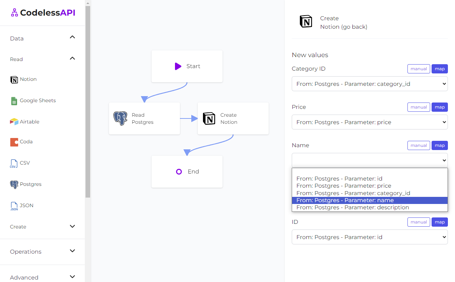The image size is (455, 282).
Task: Click the 'Airtable' sidebar label
Action: [29, 122]
